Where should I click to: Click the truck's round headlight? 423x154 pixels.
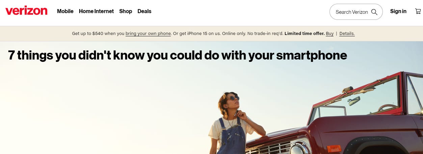click(x=299, y=148)
